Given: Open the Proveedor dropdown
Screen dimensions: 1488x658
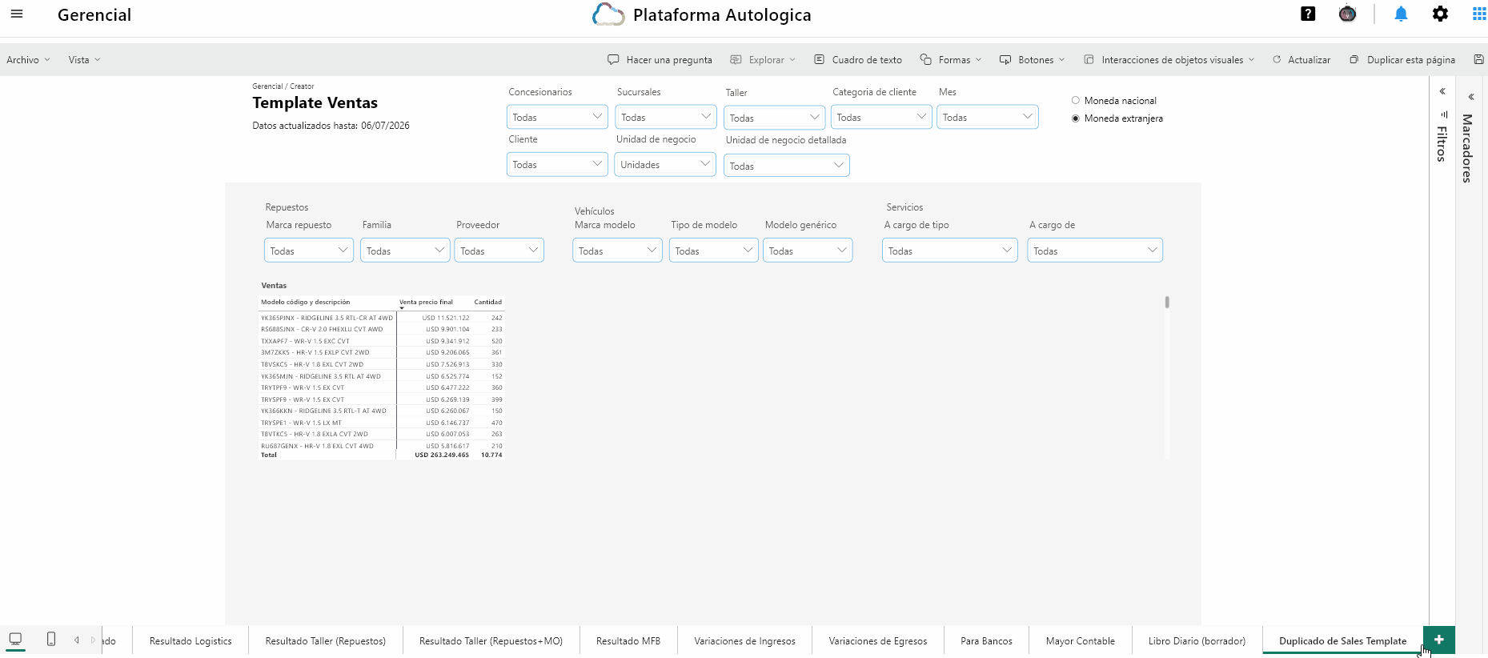Looking at the screenshot, I should point(499,251).
